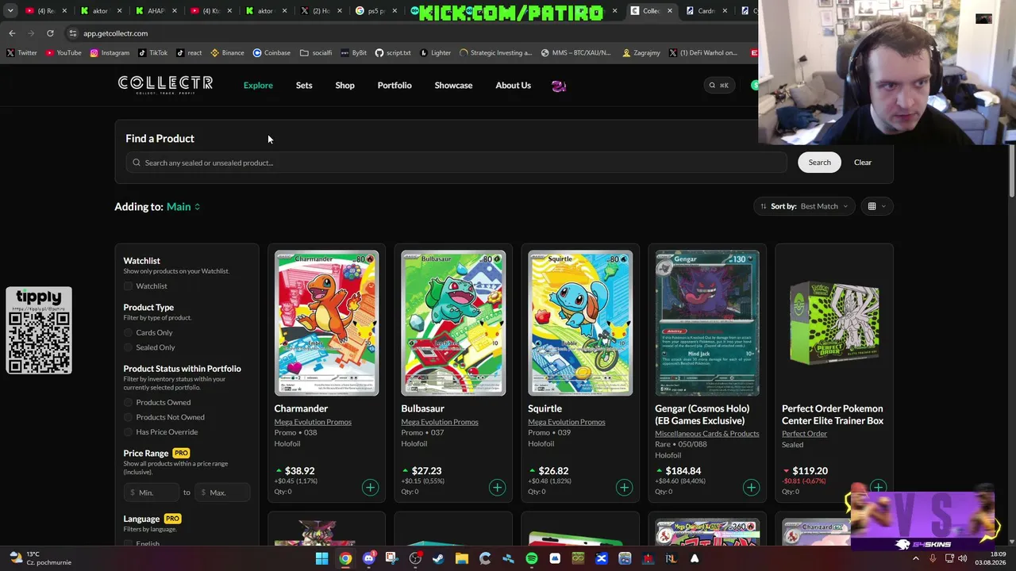Open Windows Start menu
The height and width of the screenshot is (571, 1016).
pyautogui.click(x=321, y=558)
